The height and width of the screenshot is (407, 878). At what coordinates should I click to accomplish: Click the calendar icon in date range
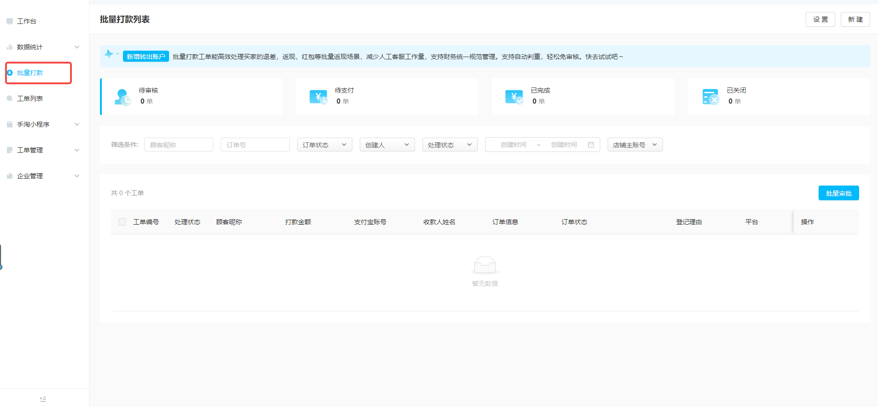(x=591, y=145)
